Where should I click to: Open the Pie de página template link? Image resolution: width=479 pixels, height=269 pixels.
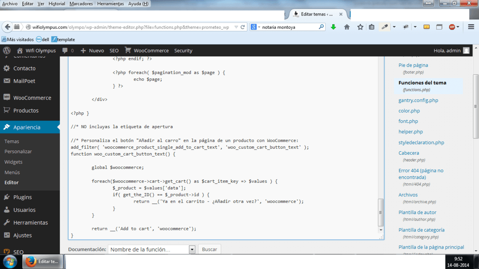point(413,65)
